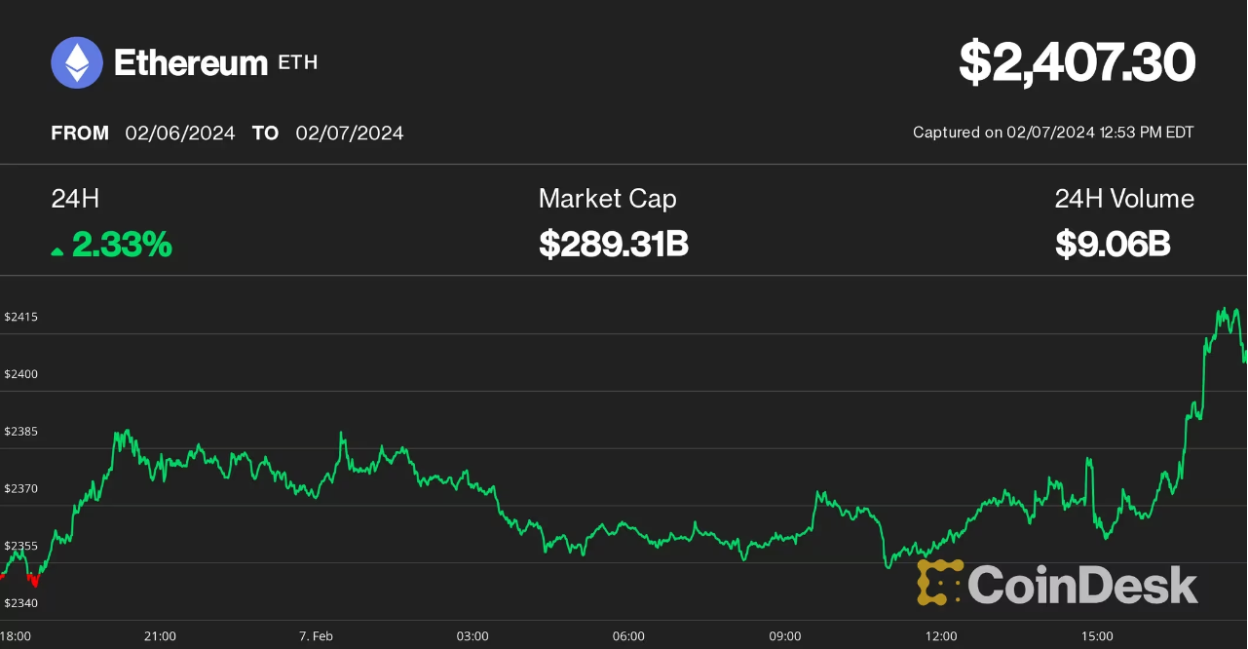Image resolution: width=1248 pixels, height=649 pixels.
Task: Click the Market Cap label
Action: (607, 199)
